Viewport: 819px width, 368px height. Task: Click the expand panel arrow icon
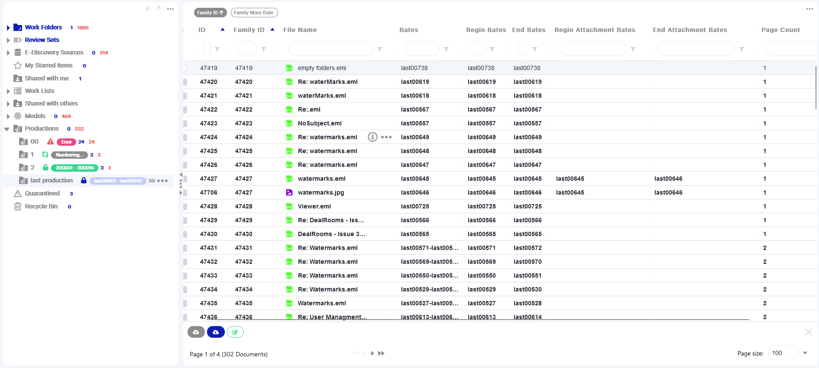pyautogui.click(x=159, y=8)
